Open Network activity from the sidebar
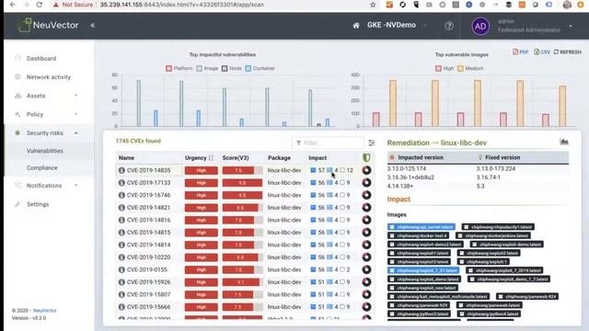This screenshot has width=589, height=331. click(49, 77)
